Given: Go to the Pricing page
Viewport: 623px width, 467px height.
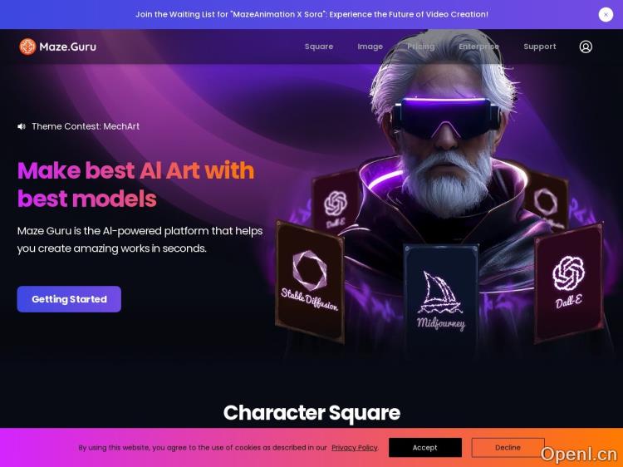Looking at the screenshot, I should pyautogui.click(x=421, y=47).
